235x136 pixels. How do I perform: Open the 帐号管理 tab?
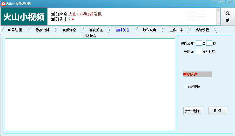pos(15,30)
